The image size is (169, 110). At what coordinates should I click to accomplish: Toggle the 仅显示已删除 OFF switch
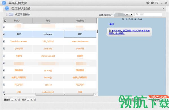point(10,14)
